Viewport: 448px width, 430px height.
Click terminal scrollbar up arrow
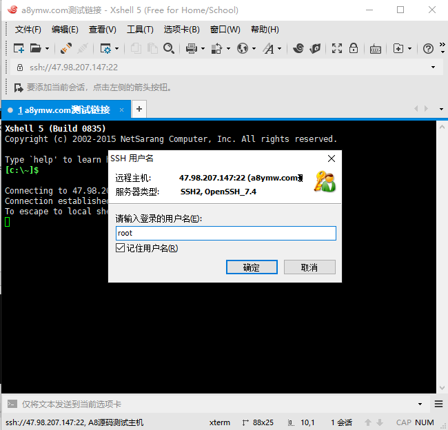pos(442,127)
